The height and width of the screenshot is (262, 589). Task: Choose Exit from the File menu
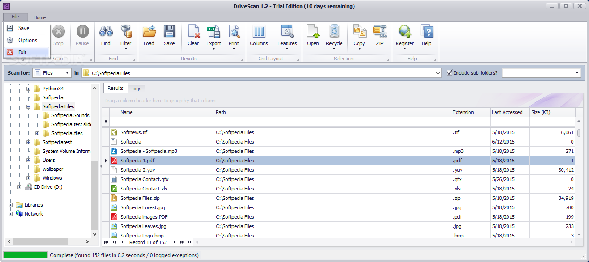click(26, 52)
